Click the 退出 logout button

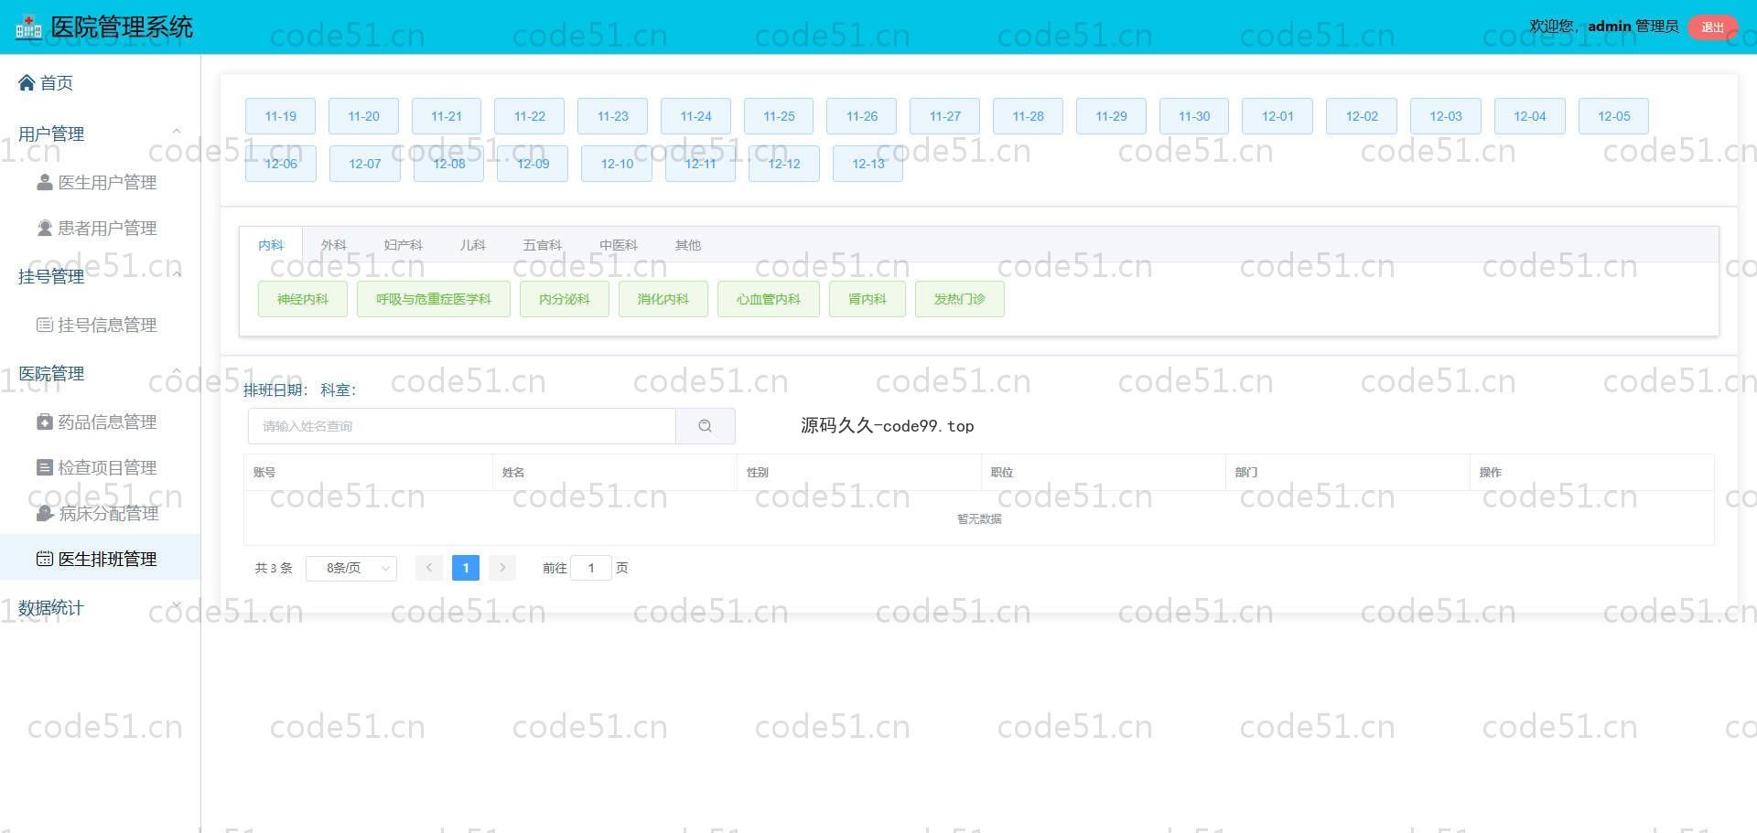[1712, 27]
